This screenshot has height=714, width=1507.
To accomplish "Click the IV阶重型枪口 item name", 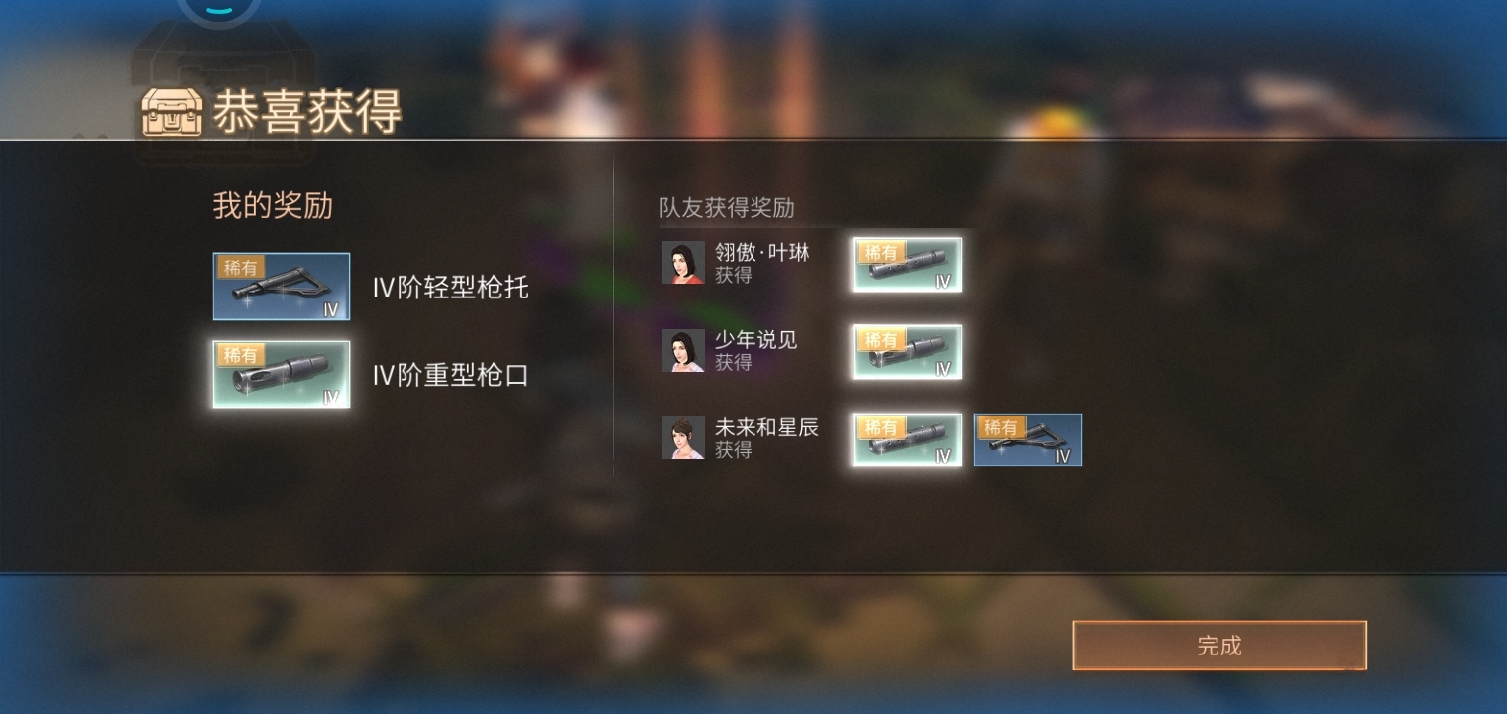I will click(x=451, y=375).
